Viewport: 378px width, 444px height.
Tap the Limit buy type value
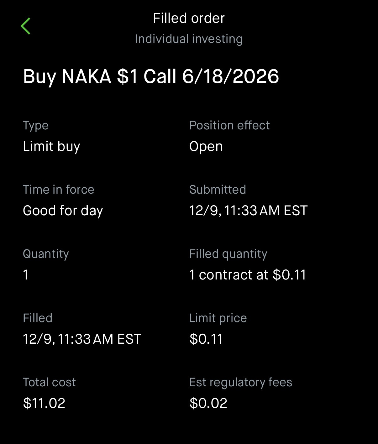(51, 147)
